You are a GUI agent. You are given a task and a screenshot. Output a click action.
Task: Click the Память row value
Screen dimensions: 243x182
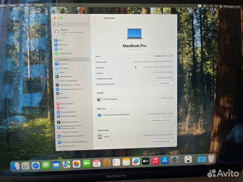(x=163, y=72)
